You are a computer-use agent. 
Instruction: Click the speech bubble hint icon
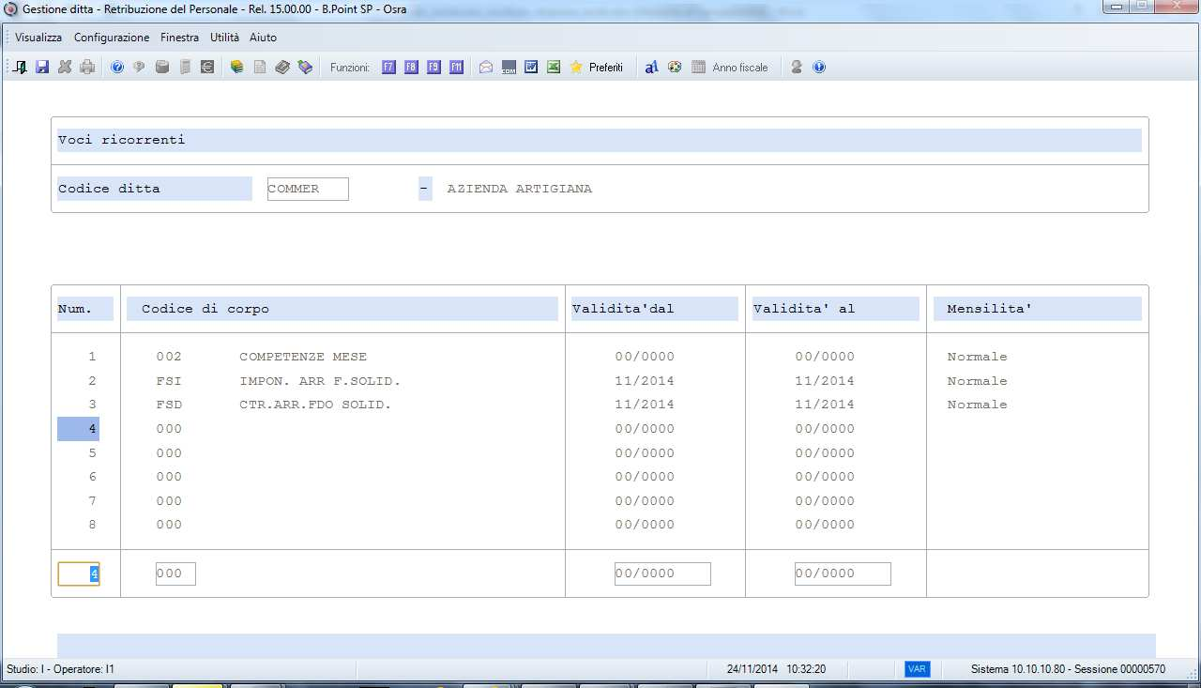[139, 68]
